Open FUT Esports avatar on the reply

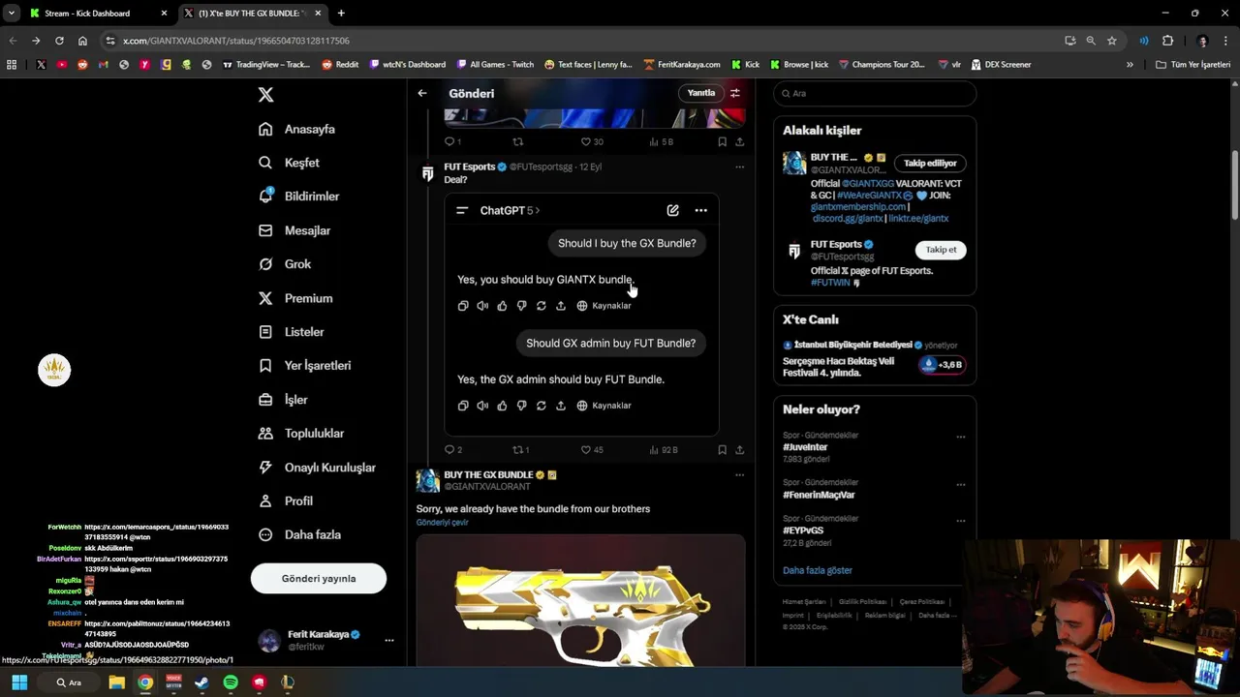[x=427, y=173]
